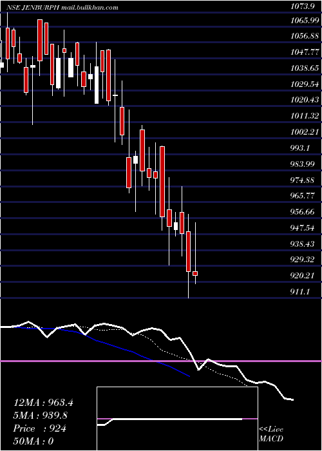Click the 983.99 price axis label
Viewport: 322px width, 451px height.
click(x=303, y=164)
